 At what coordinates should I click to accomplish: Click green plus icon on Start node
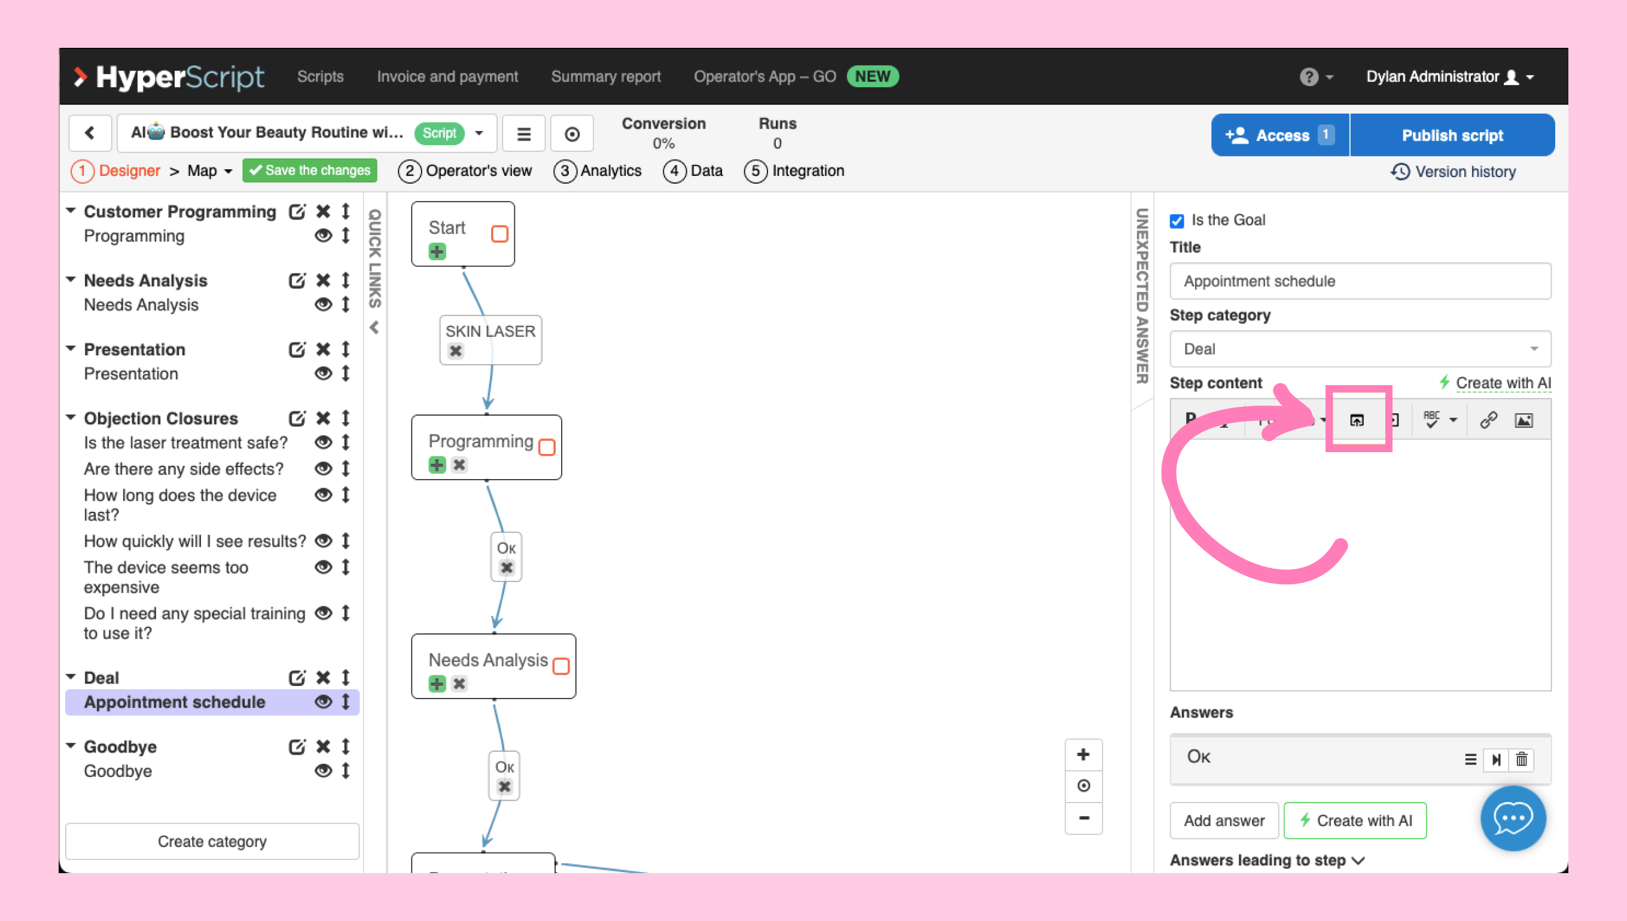437,252
